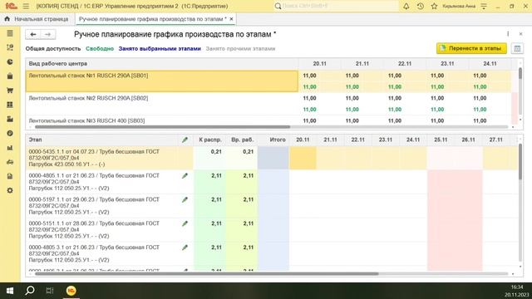Click table icon beside Перенести в этапы
532x299 pixels.
tap(517, 49)
